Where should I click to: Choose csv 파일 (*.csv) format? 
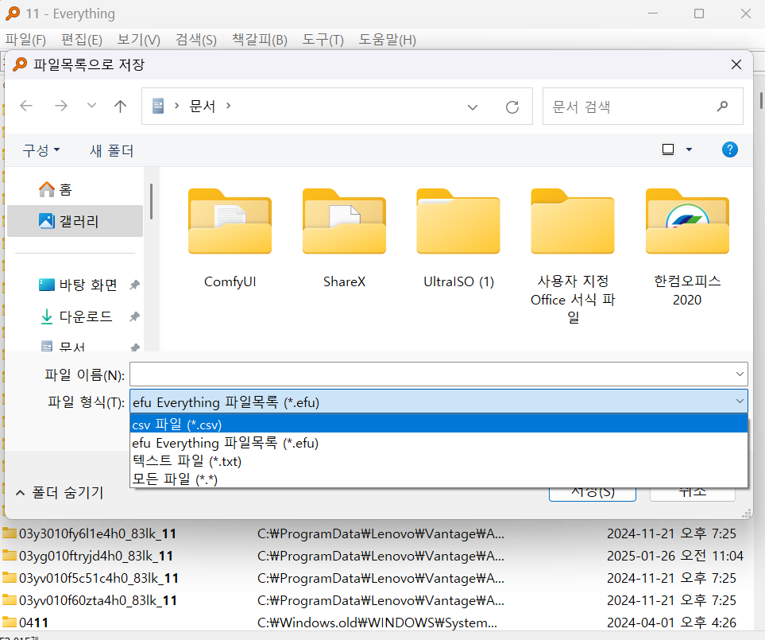(x=439, y=425)
